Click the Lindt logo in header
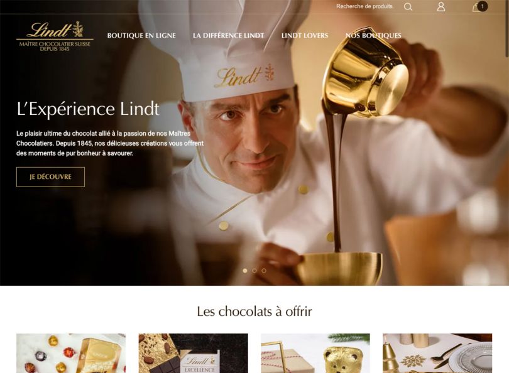 click(x=55, y=36)
